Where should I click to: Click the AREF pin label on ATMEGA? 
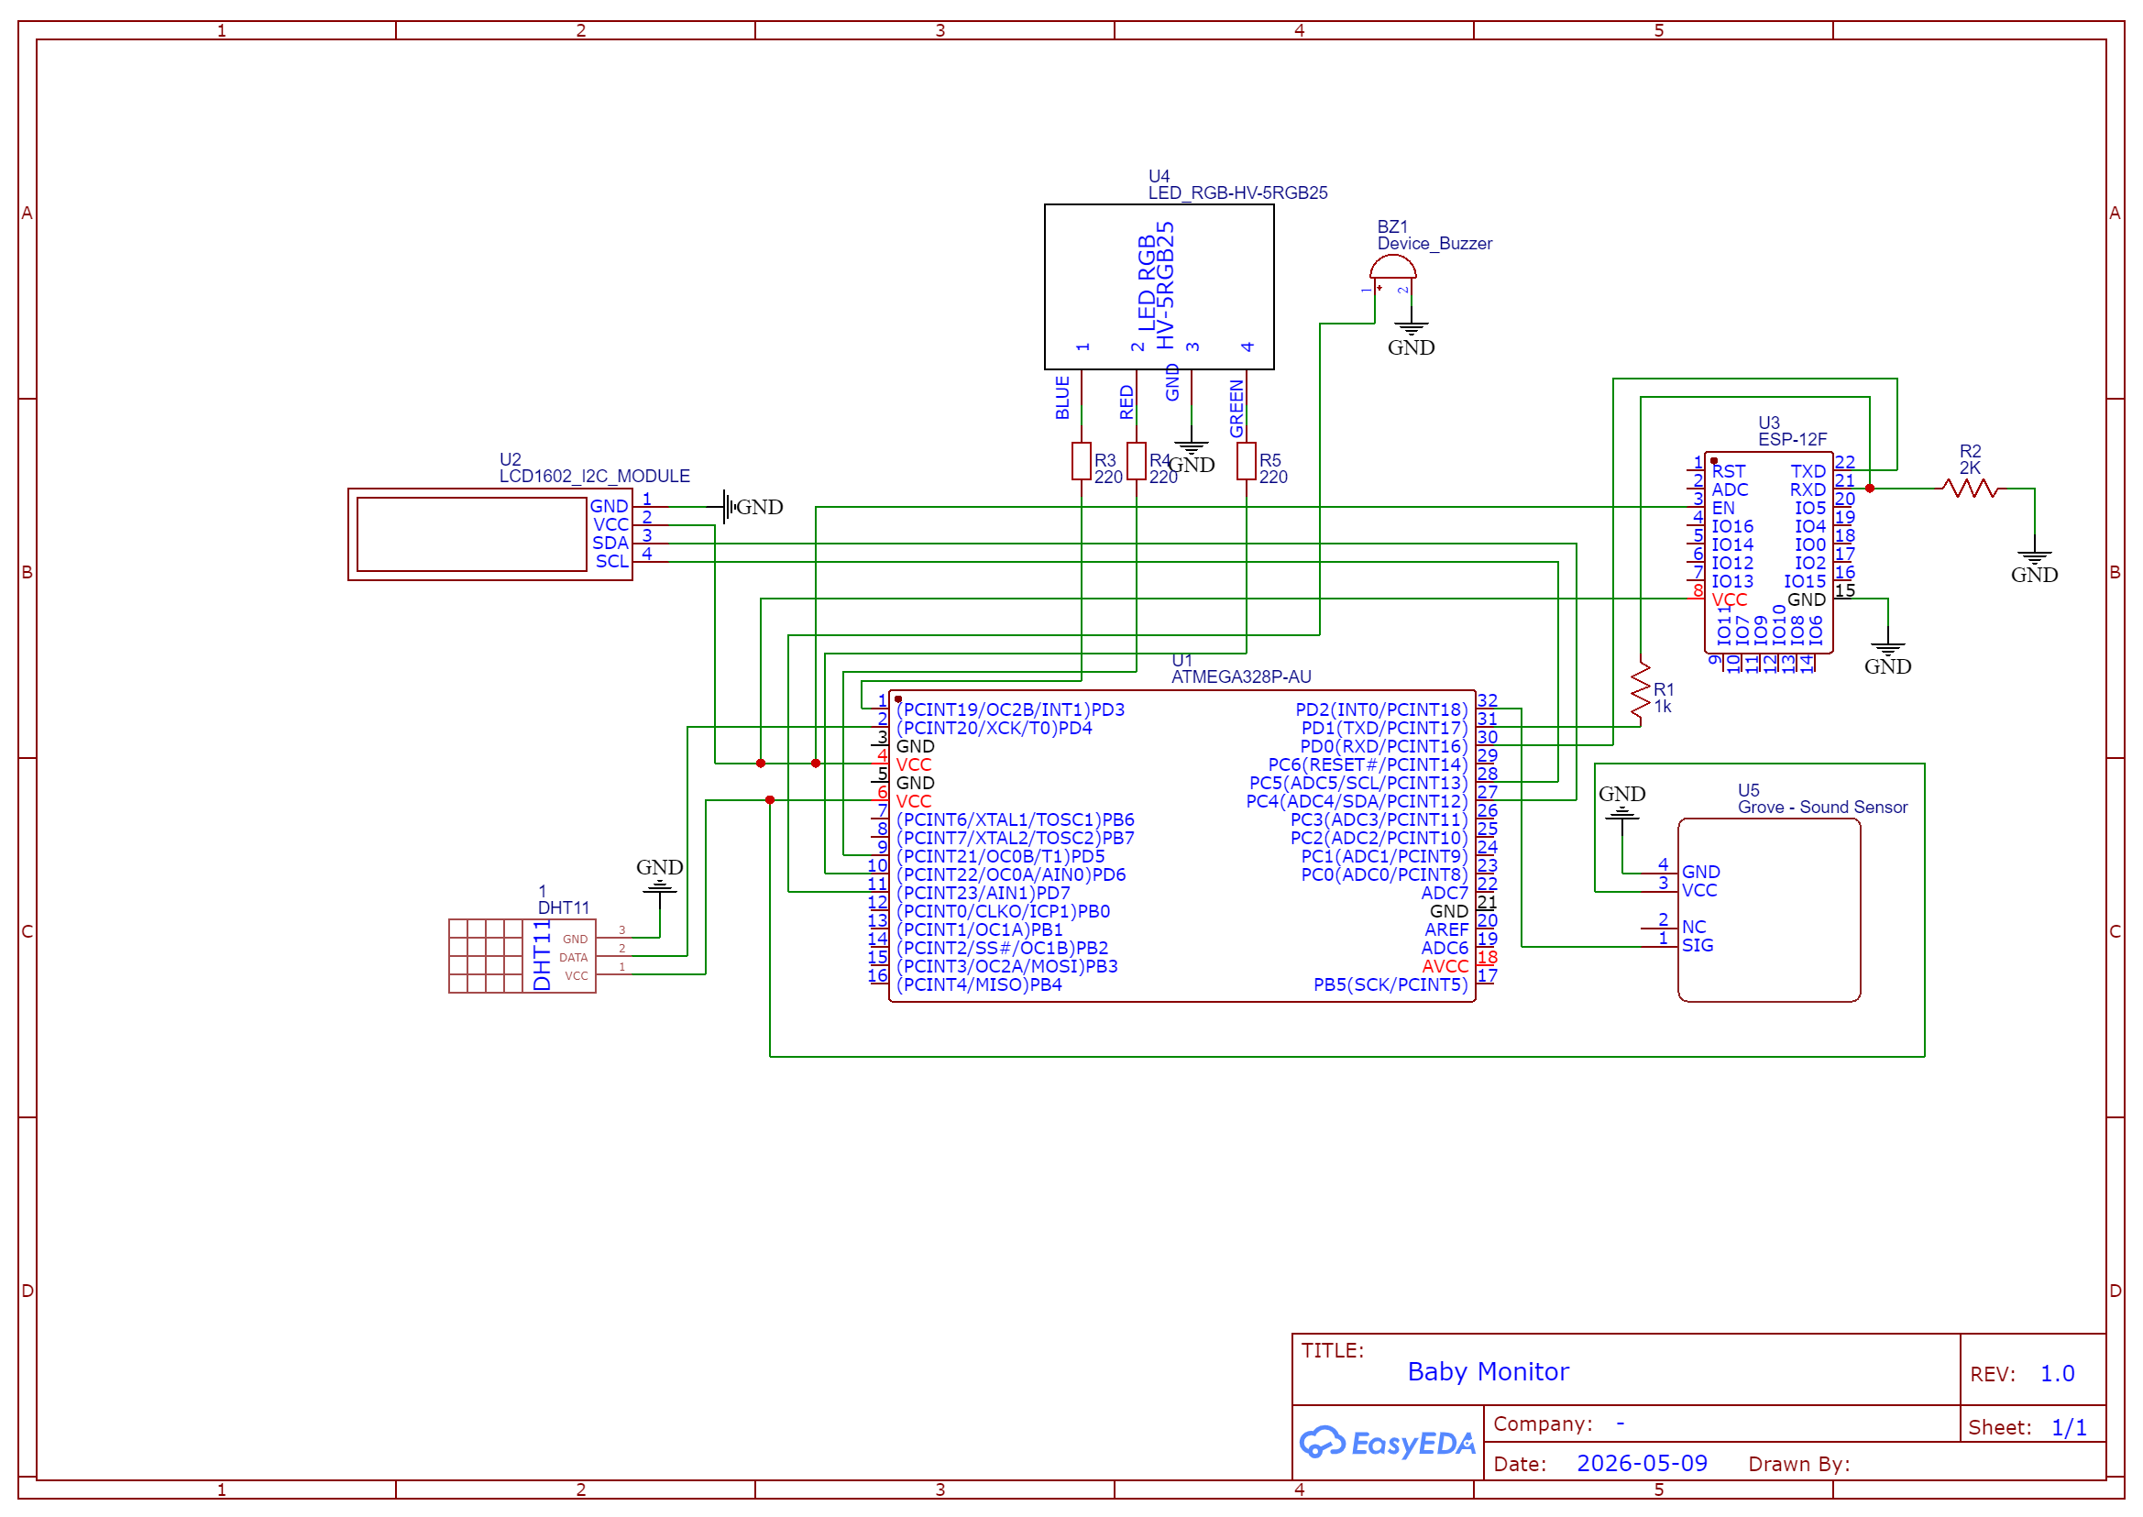(x=1445, y=929)
